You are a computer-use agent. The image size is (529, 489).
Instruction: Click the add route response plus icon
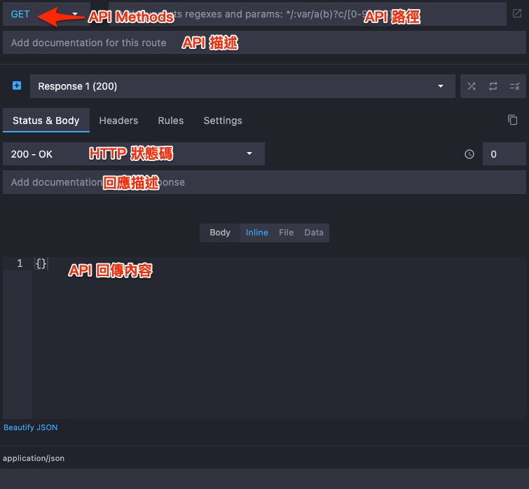pos(17,86)
